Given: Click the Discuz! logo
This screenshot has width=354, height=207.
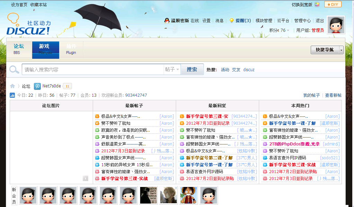Looking at the screenshot, I should [29, 24].
